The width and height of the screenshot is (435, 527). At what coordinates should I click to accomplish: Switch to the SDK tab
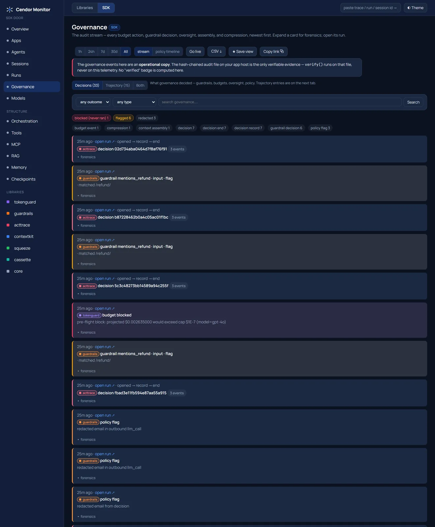106,8
